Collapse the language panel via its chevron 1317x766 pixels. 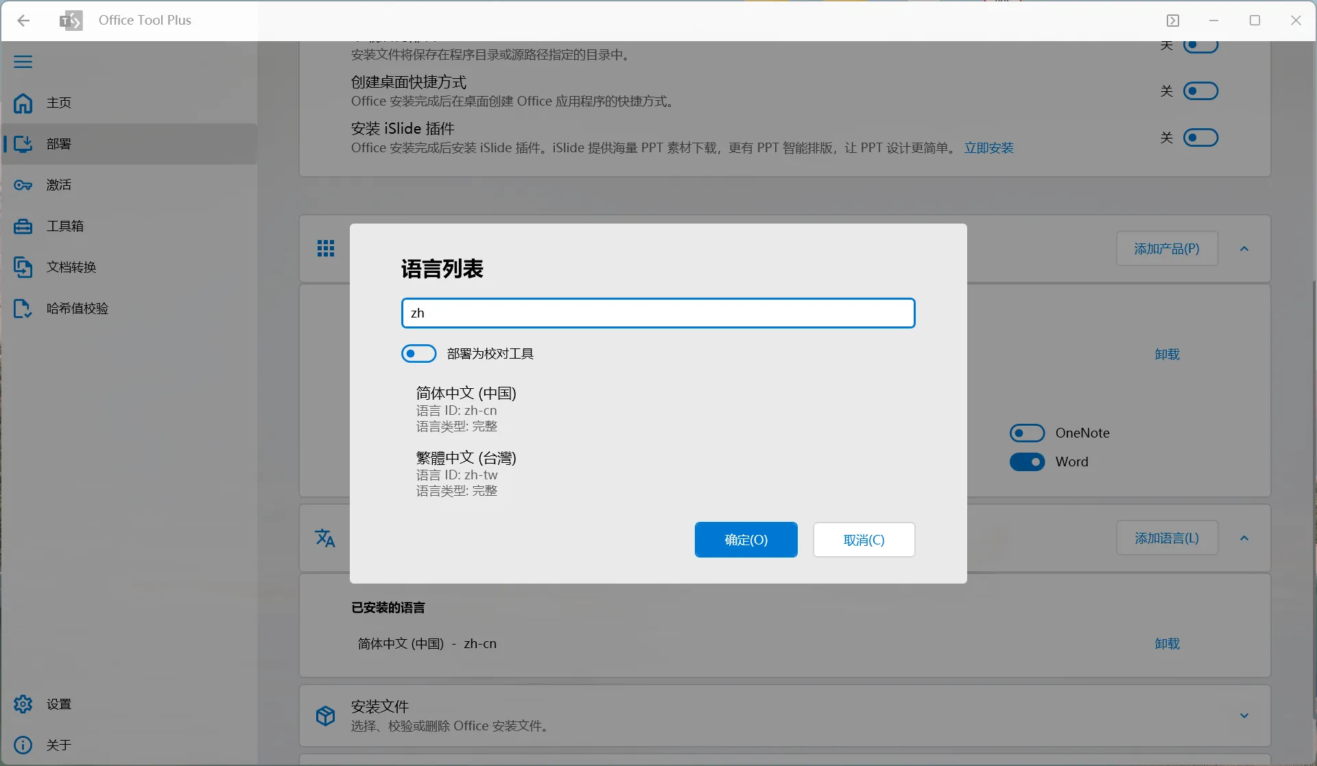click(x=1245, y=538)
